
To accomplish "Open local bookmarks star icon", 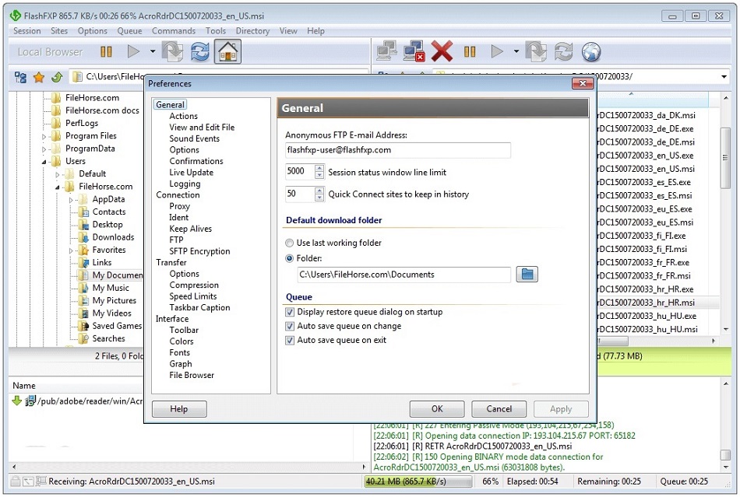I will (39, 77).
